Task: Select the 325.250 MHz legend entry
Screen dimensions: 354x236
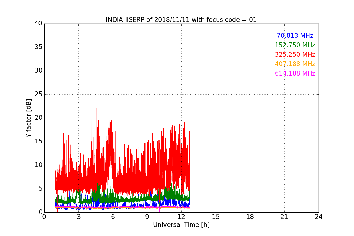Action: point(295,55)
